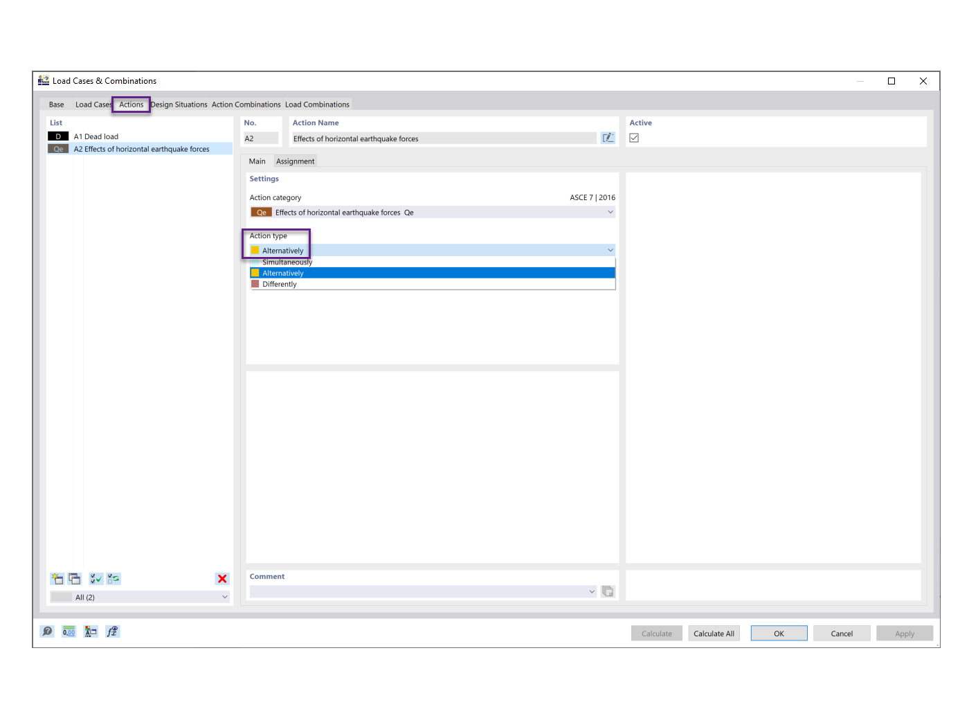
Task: Choose Differently from Action type list
Action: [x=433, y=284]
